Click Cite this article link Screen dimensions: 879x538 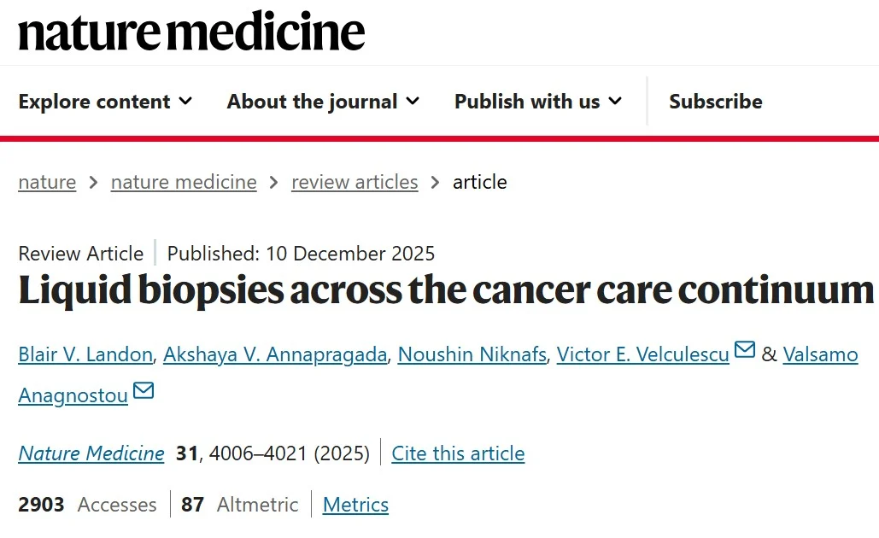(458, 453)
